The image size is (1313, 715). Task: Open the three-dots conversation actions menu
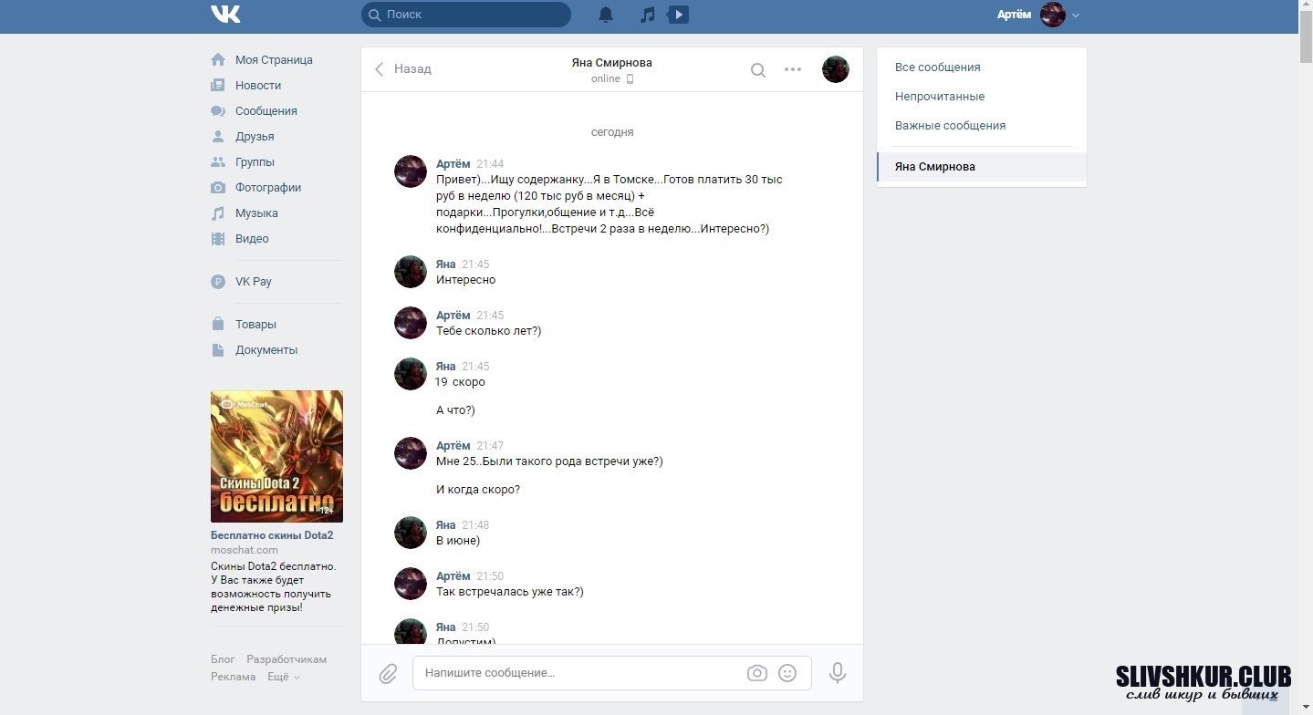click(x=793, y=69)
